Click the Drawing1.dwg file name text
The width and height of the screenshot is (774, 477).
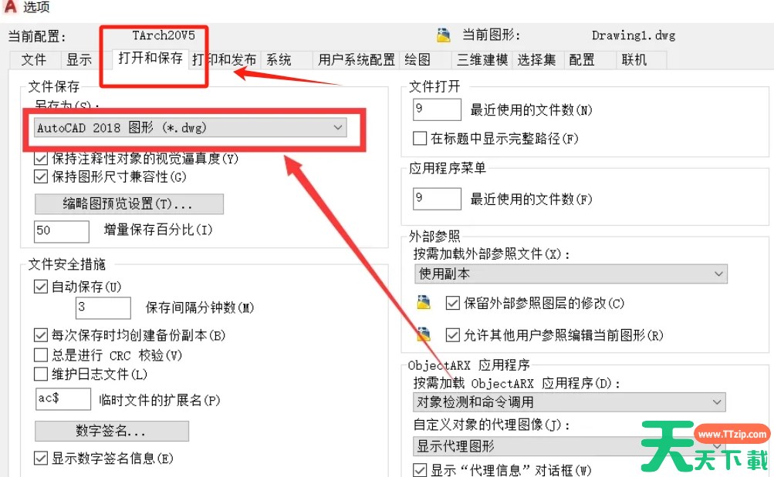click(x=634, y=35)
